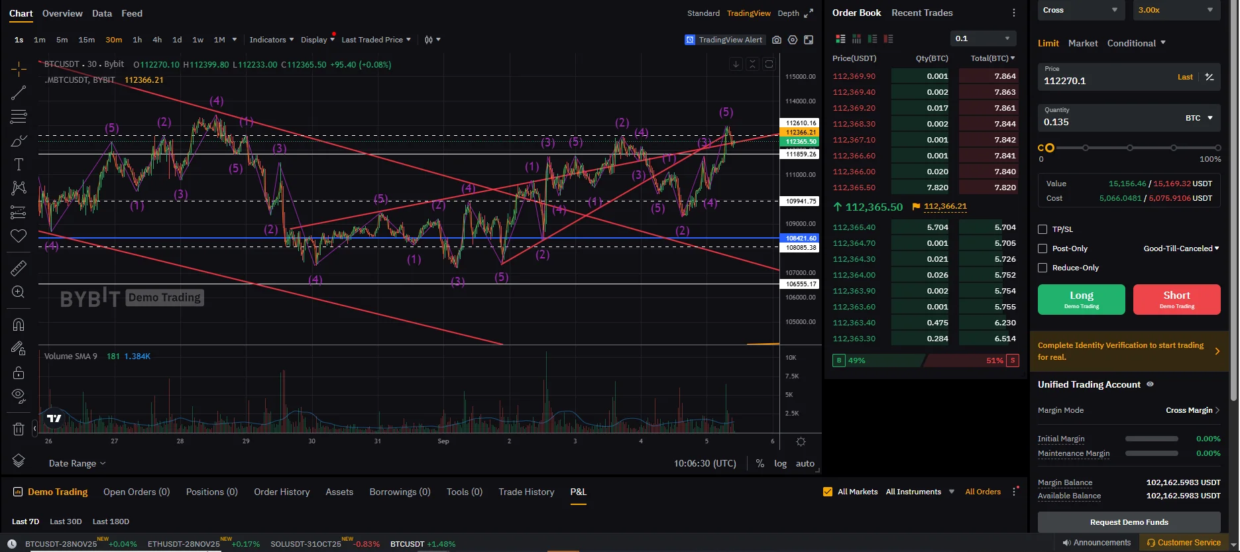The height and width of the screenshot is (552, 1240).
Task: Uncheck the All Markets checkbox
Action: [828, 492]
